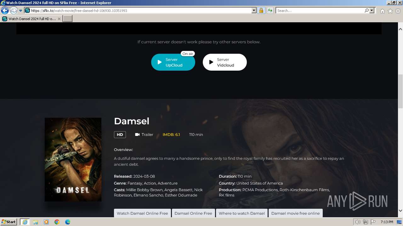Select the UpCloud server button

(173, 62)
